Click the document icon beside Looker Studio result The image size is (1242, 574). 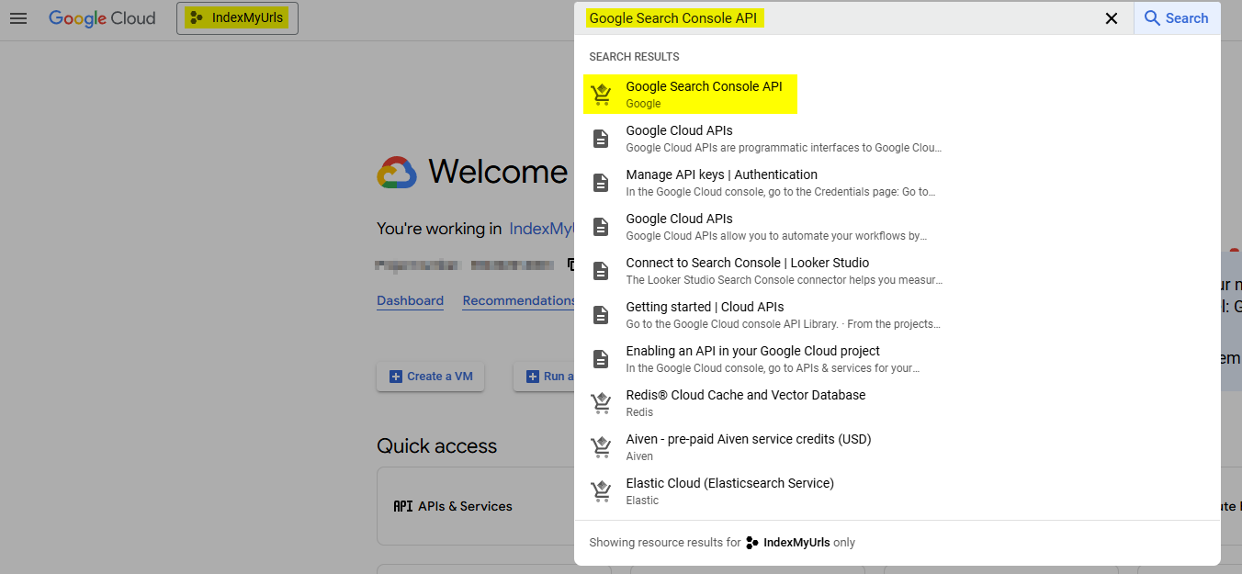tap(601, 271)
